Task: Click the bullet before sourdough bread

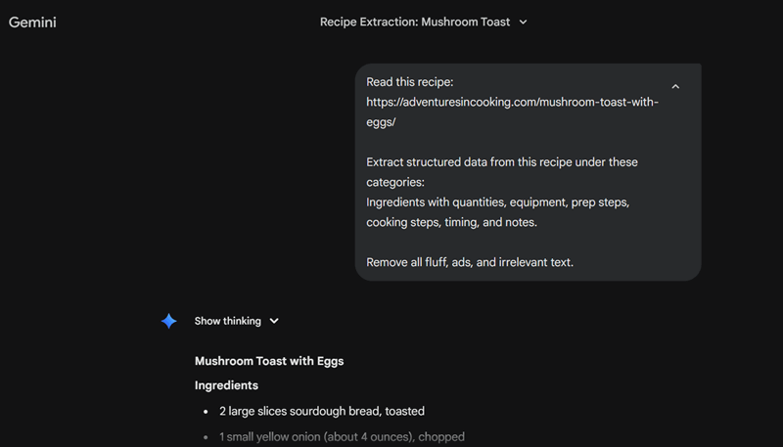Action: [x=206, y=412]
